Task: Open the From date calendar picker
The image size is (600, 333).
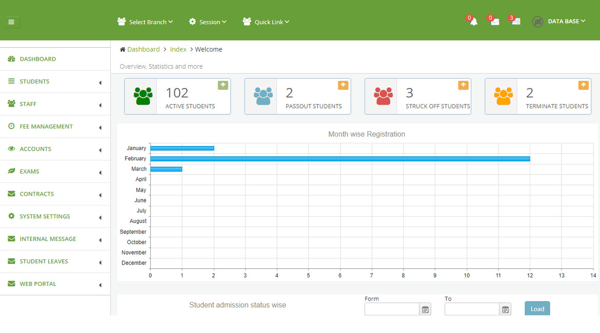Action: pos(425,309)
